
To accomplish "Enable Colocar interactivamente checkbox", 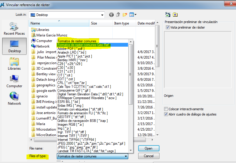I will point(166,109).
